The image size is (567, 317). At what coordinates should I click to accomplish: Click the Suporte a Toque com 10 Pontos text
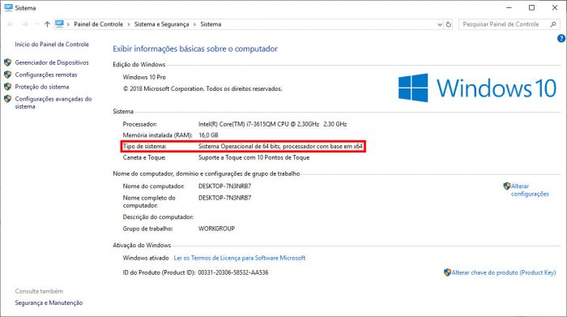254,157
